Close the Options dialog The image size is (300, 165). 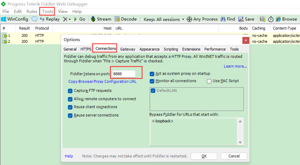pyautogui.click(x=246, y=40)
